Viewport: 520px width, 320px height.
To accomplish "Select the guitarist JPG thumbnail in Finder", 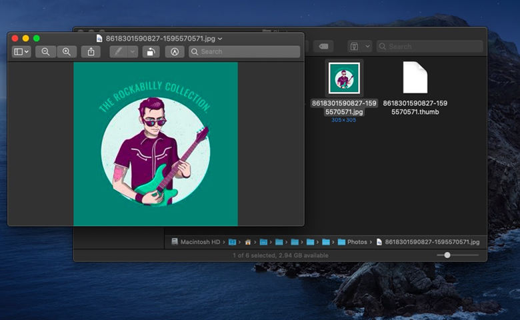I will pyautogui.click(x=344, y=78).
